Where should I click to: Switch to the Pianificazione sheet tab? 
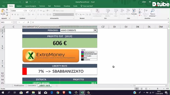tap(19, 85)
